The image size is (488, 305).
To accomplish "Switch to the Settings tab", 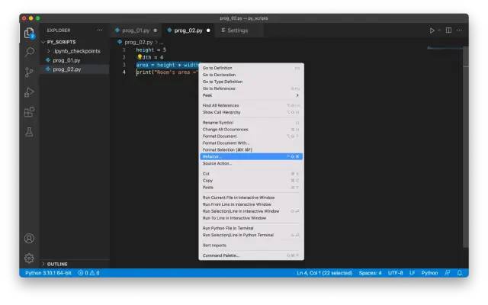I will [x=237, y=30].
